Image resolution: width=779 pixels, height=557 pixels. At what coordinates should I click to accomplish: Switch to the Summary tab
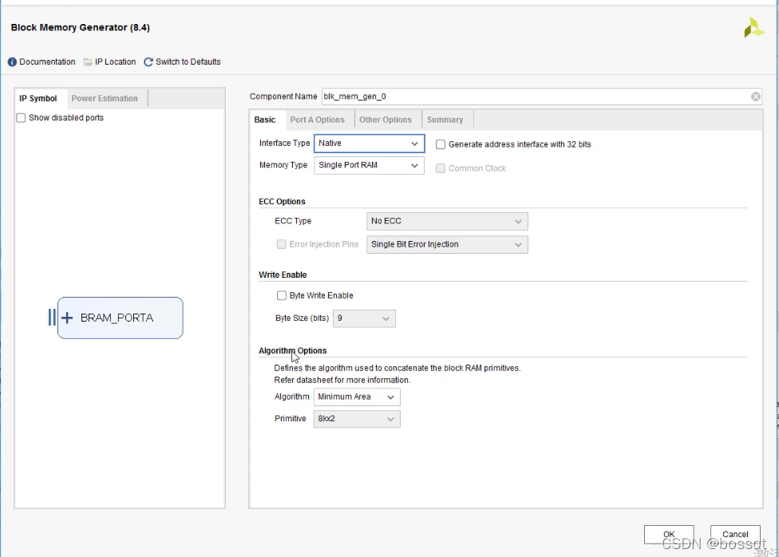[445, 120]
